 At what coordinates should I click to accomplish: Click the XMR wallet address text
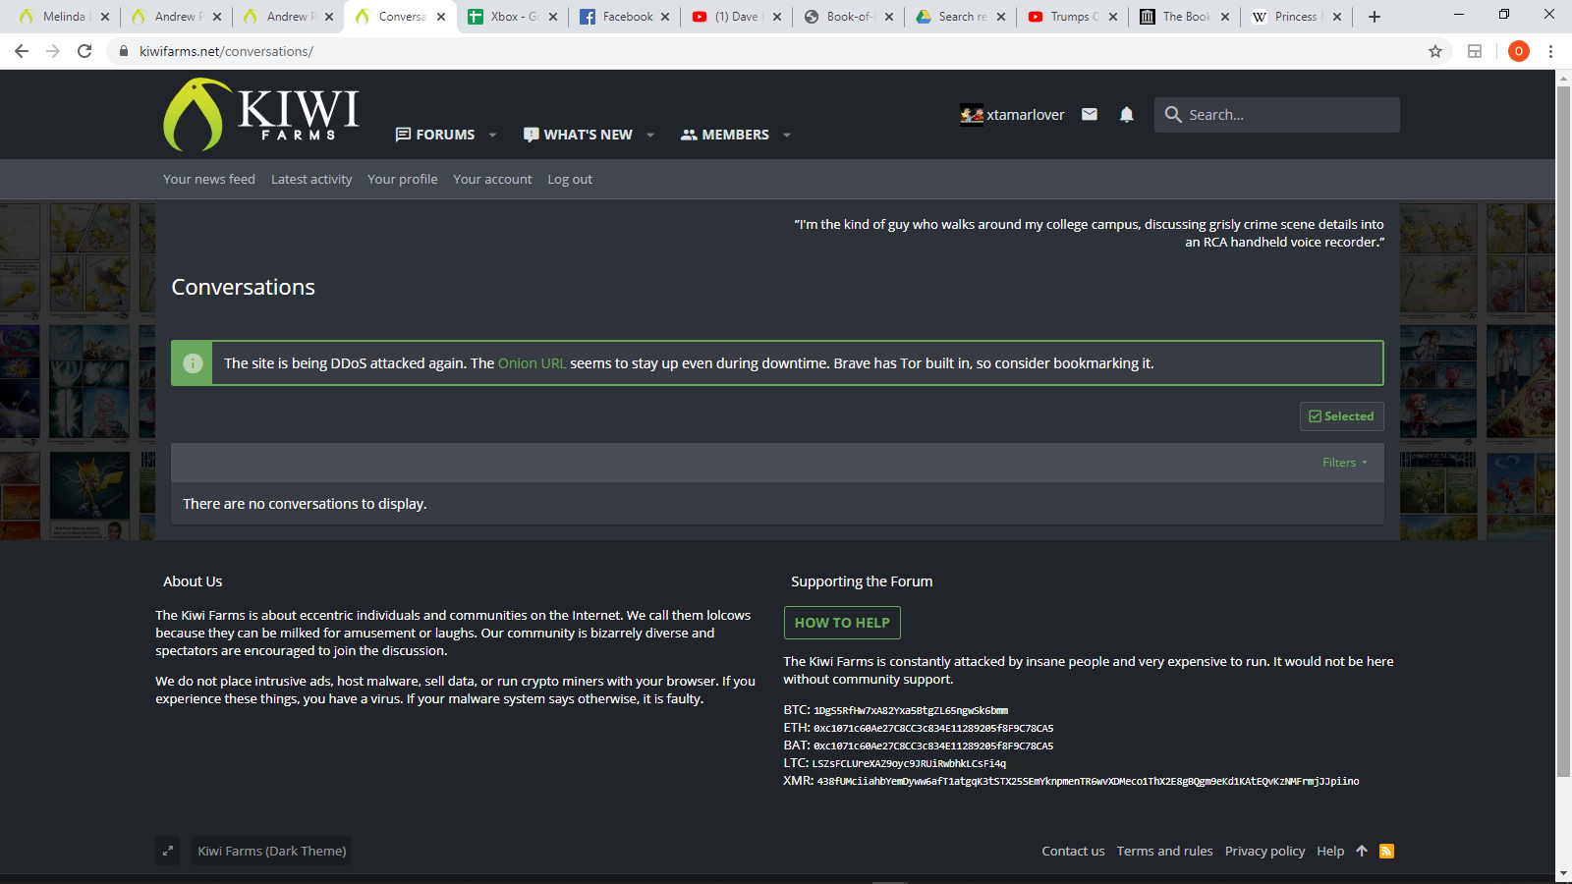tap(1088, 781)
